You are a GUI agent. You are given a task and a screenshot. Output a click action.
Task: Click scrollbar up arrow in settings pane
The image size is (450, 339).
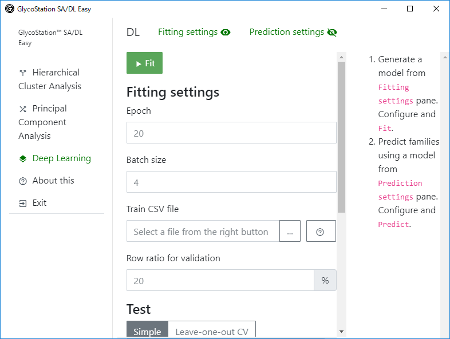[342, 57]
